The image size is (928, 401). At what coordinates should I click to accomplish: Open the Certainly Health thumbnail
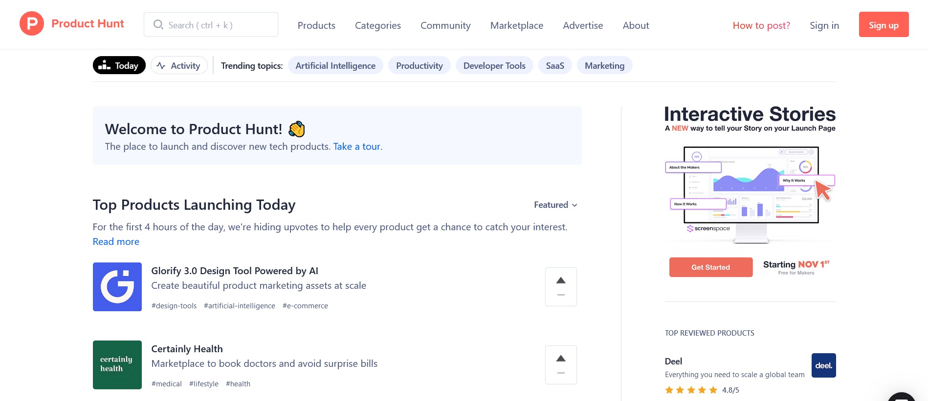click(117, 364)
